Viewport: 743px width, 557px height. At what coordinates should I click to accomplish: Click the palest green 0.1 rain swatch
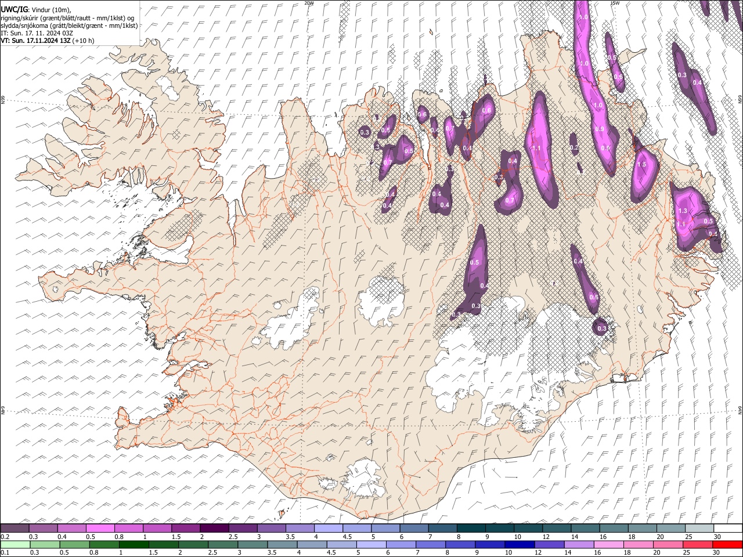tap(15, 544)
